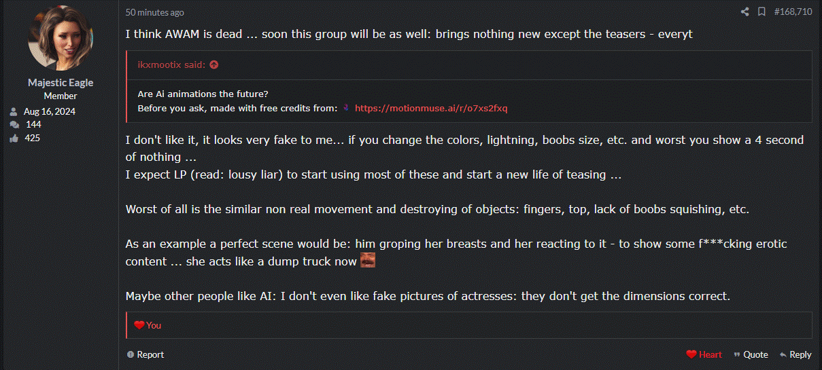Click the reaction score thumbs-up icon

pyautogui.click(x=14, y=138)
